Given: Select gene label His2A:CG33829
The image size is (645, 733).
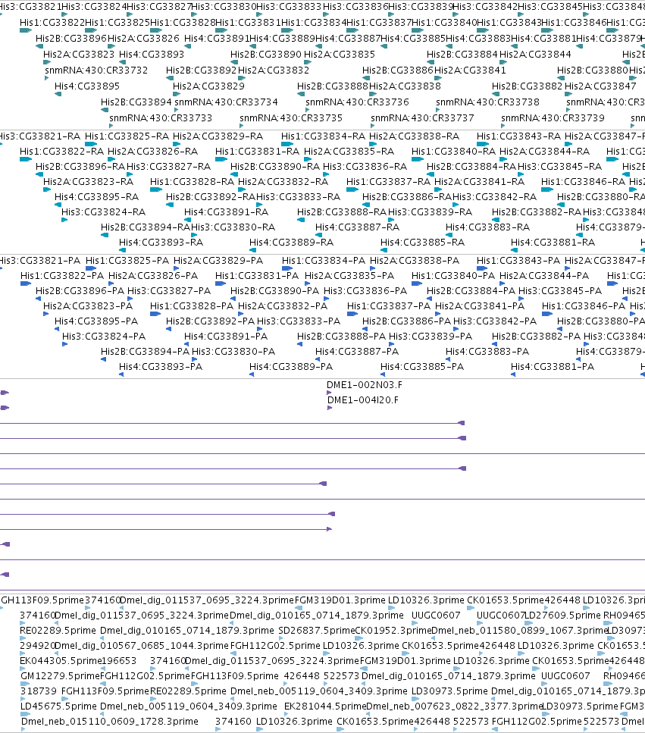Looking at the screenshot, I should tap(208, 86).
